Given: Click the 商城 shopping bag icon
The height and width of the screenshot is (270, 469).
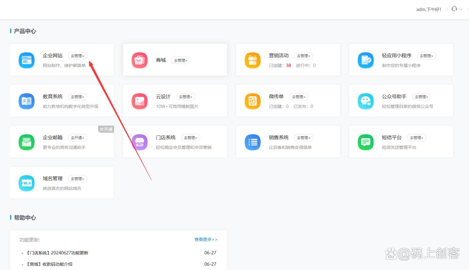Looking at the screenshot, I should 140,60.
